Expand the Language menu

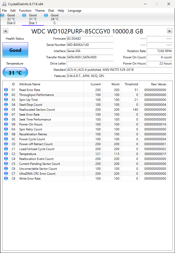coord(75,11)
